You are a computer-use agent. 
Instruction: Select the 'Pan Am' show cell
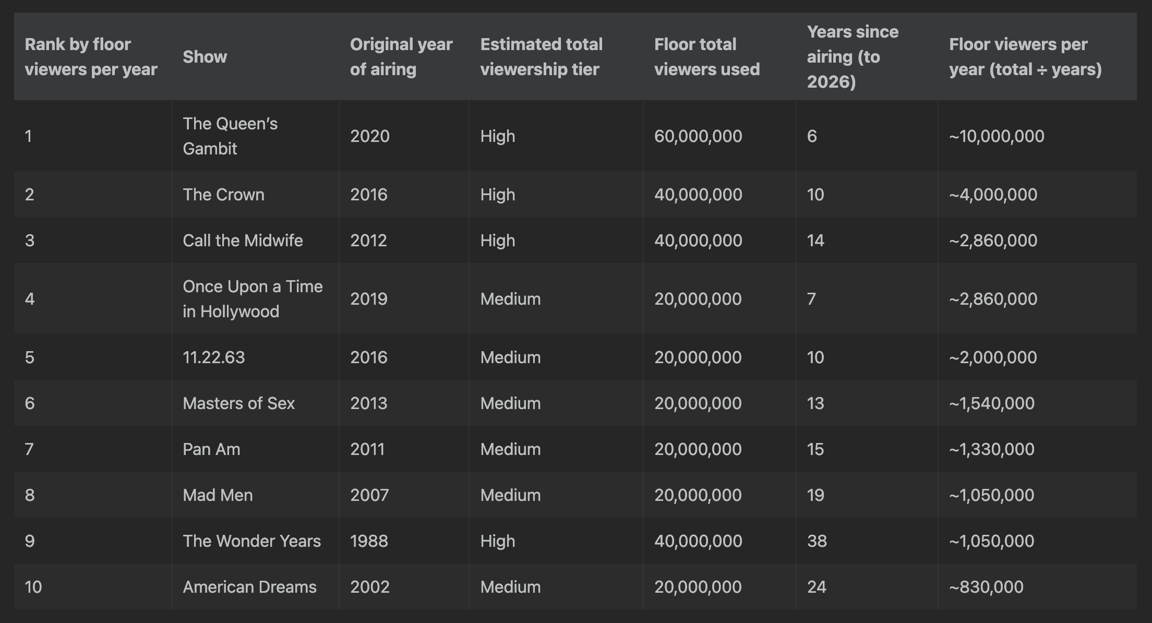click(x=211, y=449)
